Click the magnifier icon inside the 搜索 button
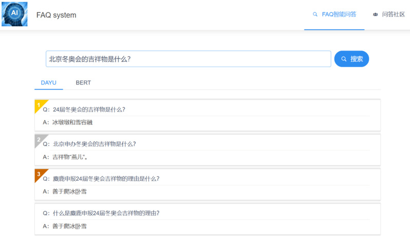 (344, 59)
